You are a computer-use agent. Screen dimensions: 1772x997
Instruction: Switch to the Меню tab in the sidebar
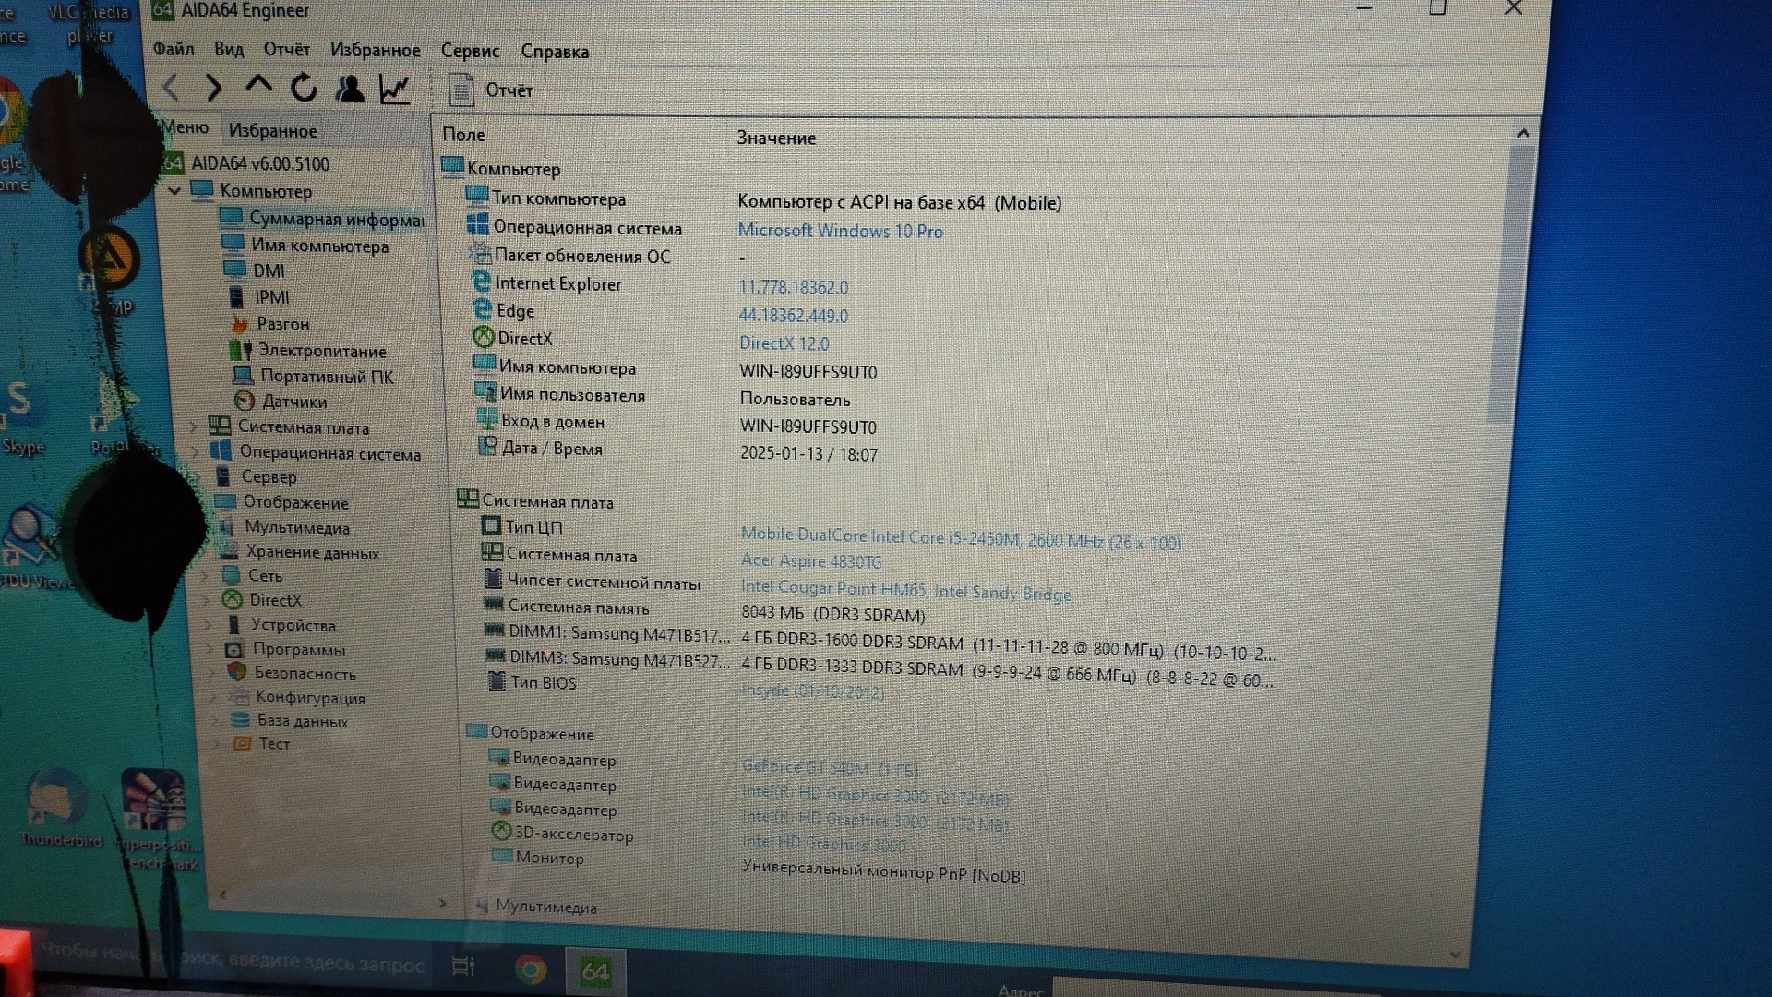pos(186,127)
